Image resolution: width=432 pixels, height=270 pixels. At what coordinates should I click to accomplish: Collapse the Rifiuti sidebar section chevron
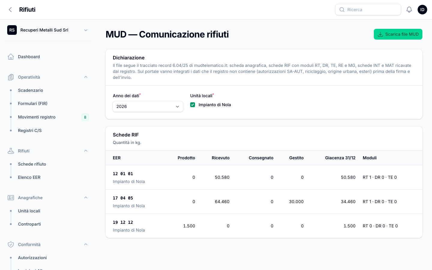pos(86,151)
